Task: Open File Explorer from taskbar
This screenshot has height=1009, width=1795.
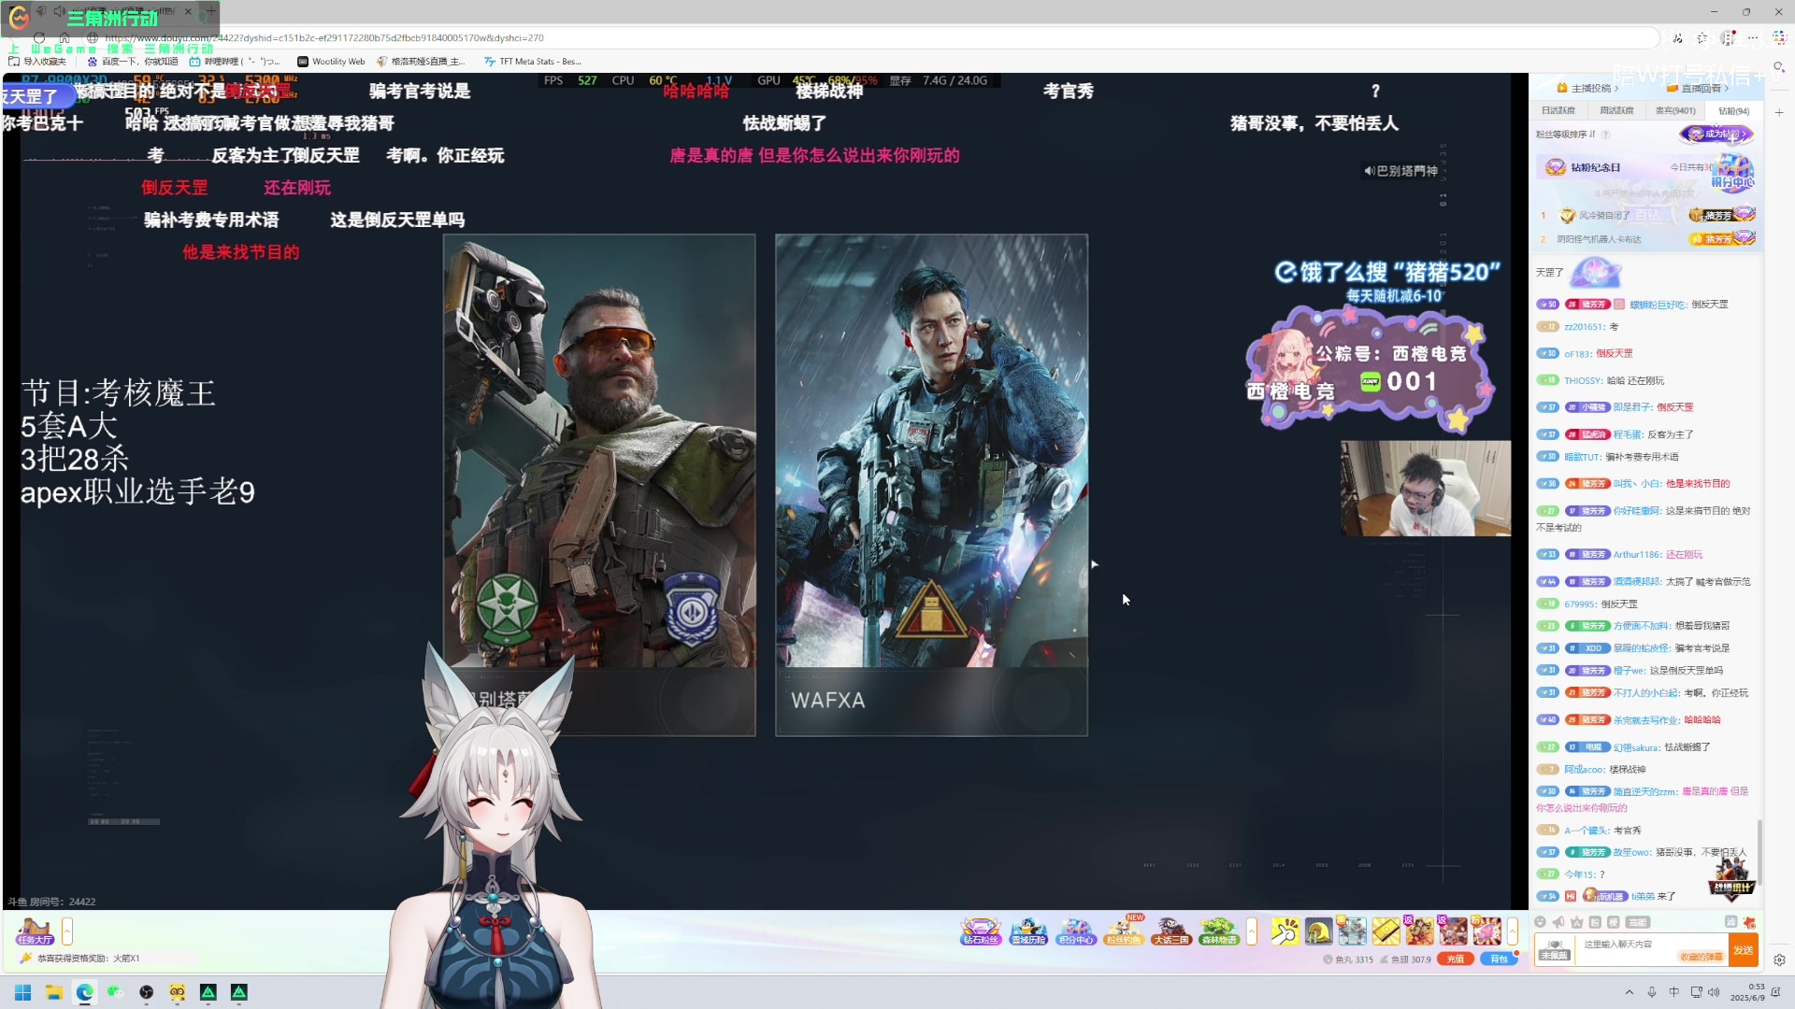Action: [x=54, y=992]
